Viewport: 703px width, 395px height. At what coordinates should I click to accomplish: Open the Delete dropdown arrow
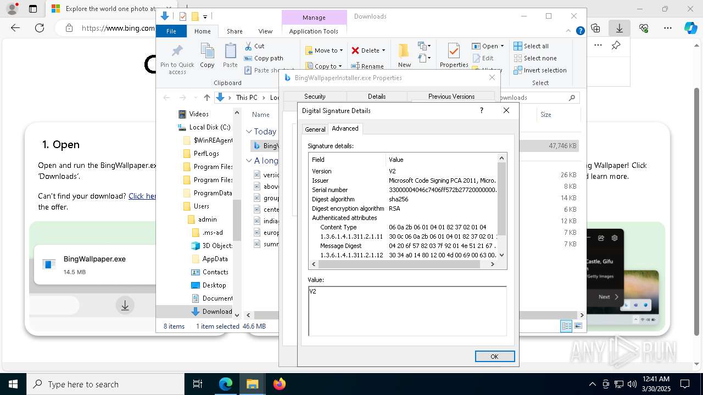pos(383,50)
